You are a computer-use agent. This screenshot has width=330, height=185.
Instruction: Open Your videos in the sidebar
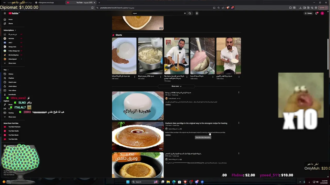pyautogui.click(x=12, y=90)
